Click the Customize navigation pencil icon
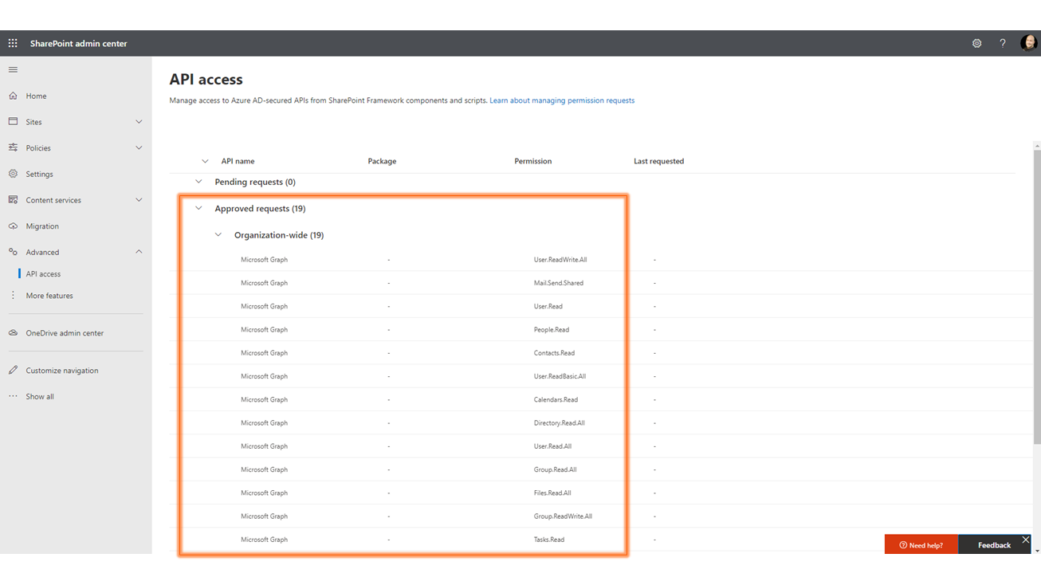The width and height of the screenshot is (1041, 585). coord(14,371)
